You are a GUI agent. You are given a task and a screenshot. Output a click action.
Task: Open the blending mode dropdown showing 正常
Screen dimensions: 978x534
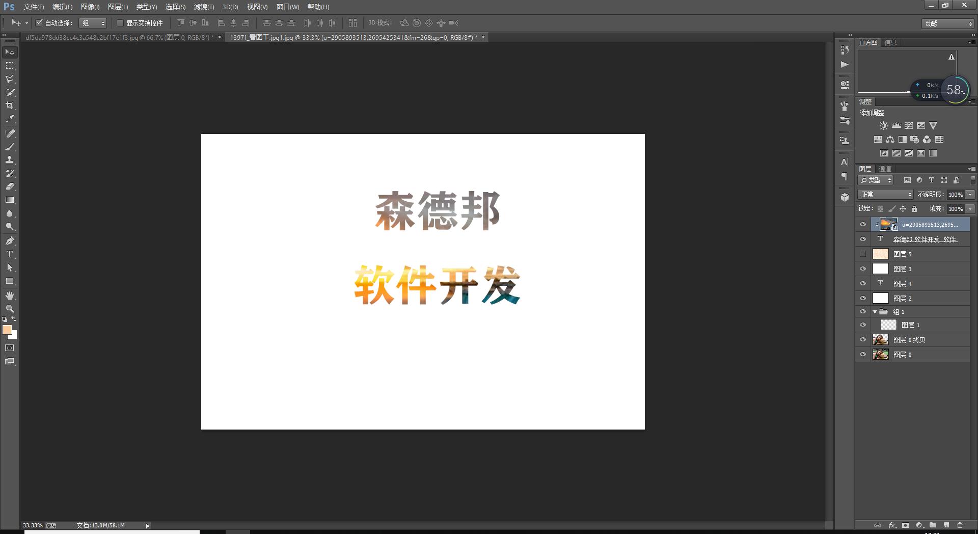coord(885,194)
